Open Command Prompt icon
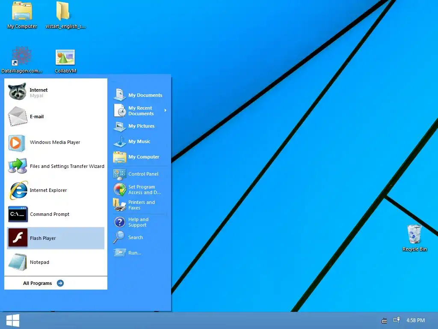Viewport: 438px width, 329px height. [18, 214]
